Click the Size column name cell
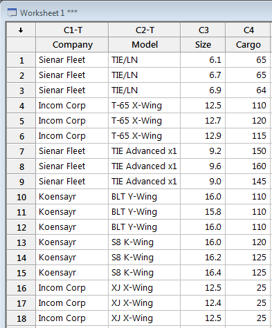This screenshot has height=328, width=272. (203, 45)
